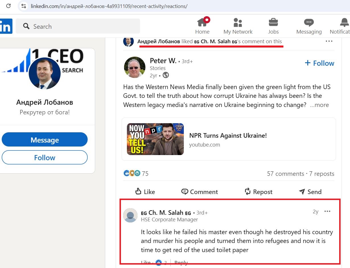This screenshot has height=268, width=350.
Task: Open the Peter W. author name
Action: [163, 61]
